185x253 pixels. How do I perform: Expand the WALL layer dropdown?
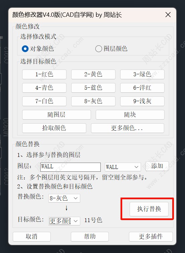pyautogui.click(x=123, y=167)
